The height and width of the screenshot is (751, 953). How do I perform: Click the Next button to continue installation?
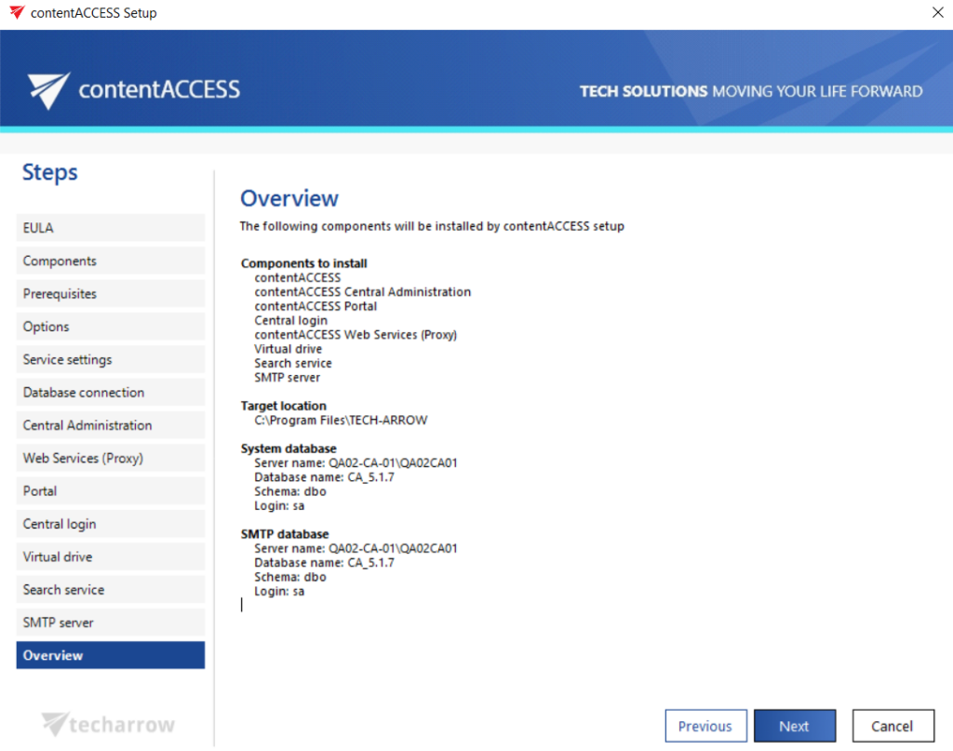pyautogui.click(x=795, y=725)
